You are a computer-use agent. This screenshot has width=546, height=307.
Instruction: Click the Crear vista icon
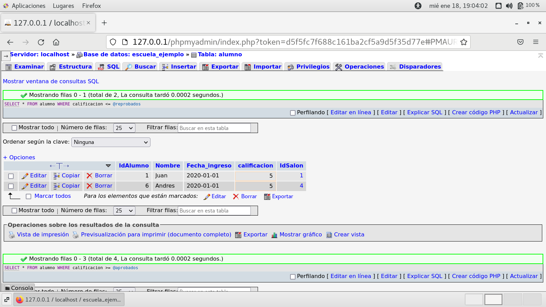click(x=329, y=235)
